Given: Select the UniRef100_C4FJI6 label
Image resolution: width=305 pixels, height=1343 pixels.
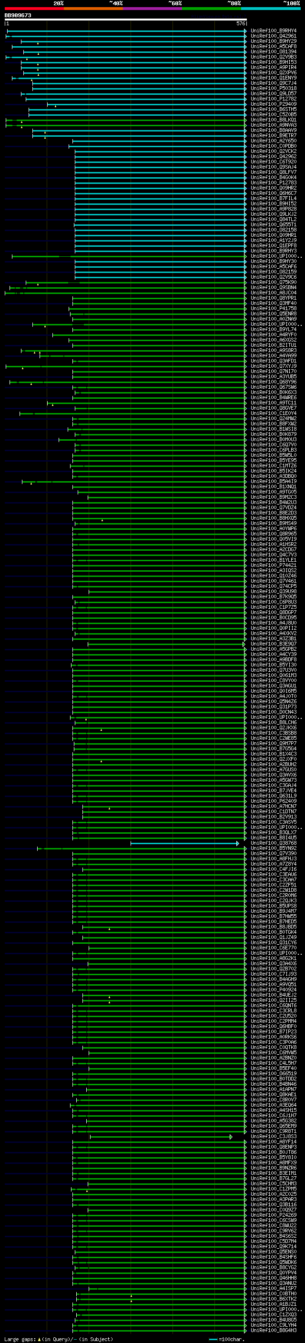Looking at the screenshot, I should (273, 869).
